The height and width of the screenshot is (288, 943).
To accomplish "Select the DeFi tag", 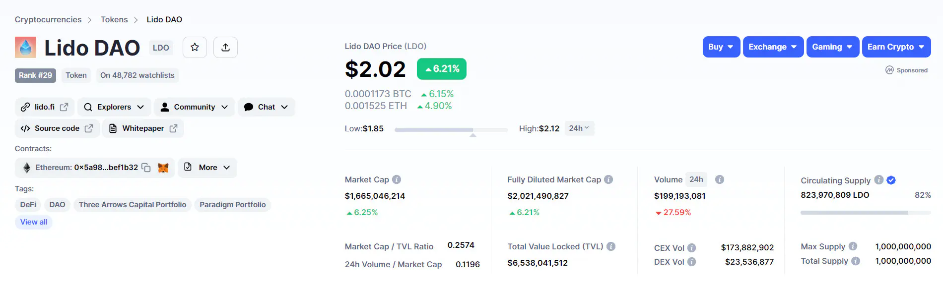I will coord(28,205).
